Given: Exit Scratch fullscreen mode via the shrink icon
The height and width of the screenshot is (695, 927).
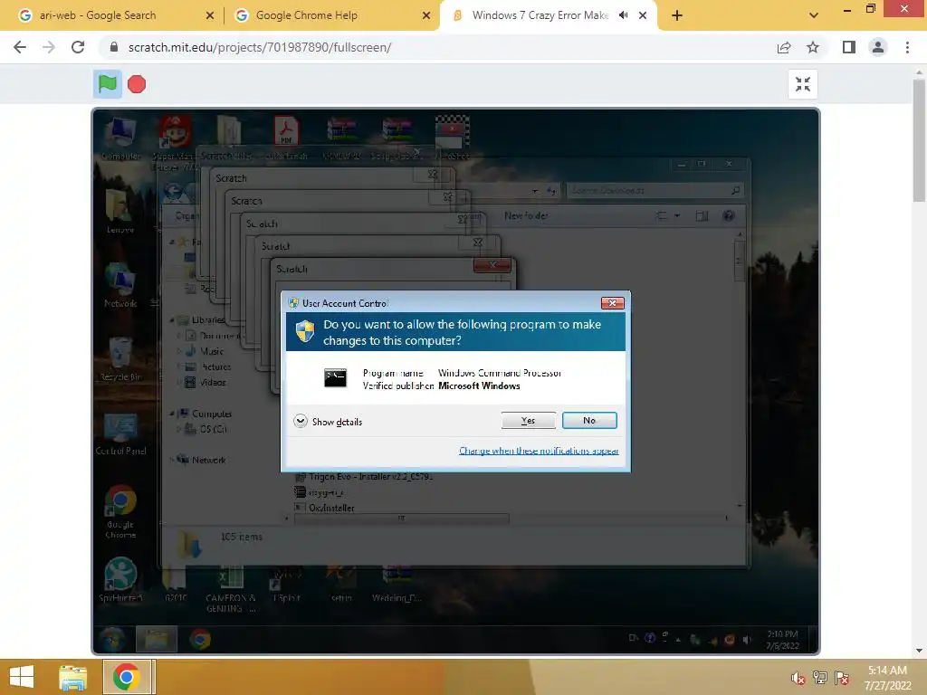Looking at the screenshot, I should coord(802,84).
